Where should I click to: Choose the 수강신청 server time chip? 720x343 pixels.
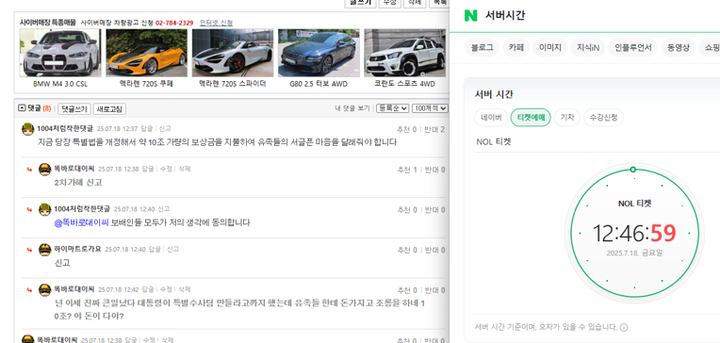(603, 118)
